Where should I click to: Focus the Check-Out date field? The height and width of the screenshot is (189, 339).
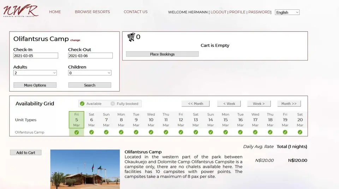click(90, 56)
